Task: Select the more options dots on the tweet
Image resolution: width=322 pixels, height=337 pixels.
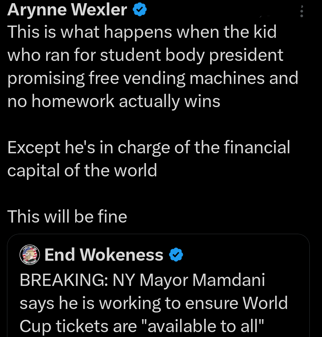Action: [x=302, y=12]
